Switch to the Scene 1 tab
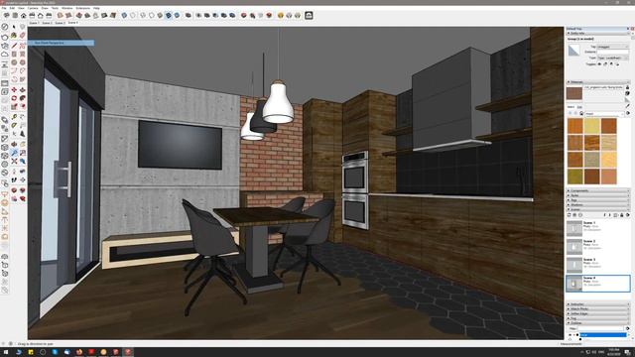The image size is (635, 357). 34,23
